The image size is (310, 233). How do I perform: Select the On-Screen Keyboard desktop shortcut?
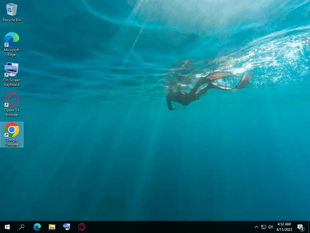pyautogui.click(x=12, y=75)
